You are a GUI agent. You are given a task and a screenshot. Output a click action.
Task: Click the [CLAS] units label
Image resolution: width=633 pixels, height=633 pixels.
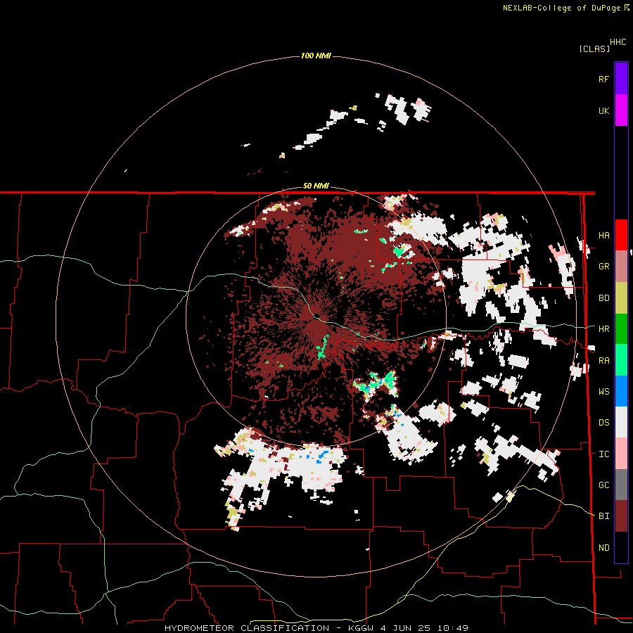point(594,49)
